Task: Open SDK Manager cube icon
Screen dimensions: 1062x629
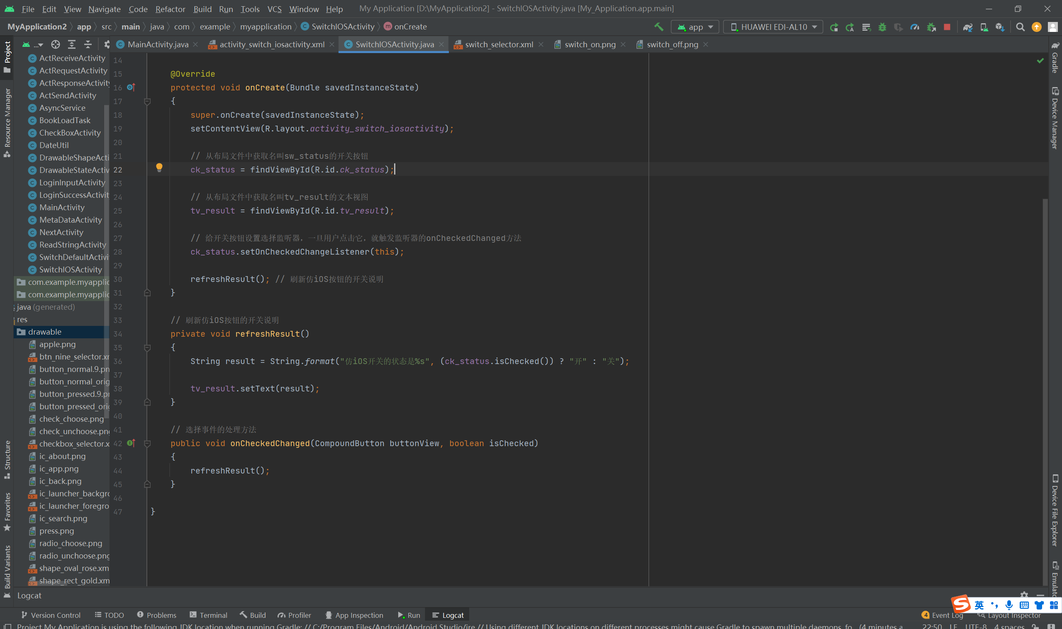Action: point(1000,27)
